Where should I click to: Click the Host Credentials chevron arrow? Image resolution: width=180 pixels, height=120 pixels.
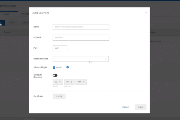tap(106, 59)
